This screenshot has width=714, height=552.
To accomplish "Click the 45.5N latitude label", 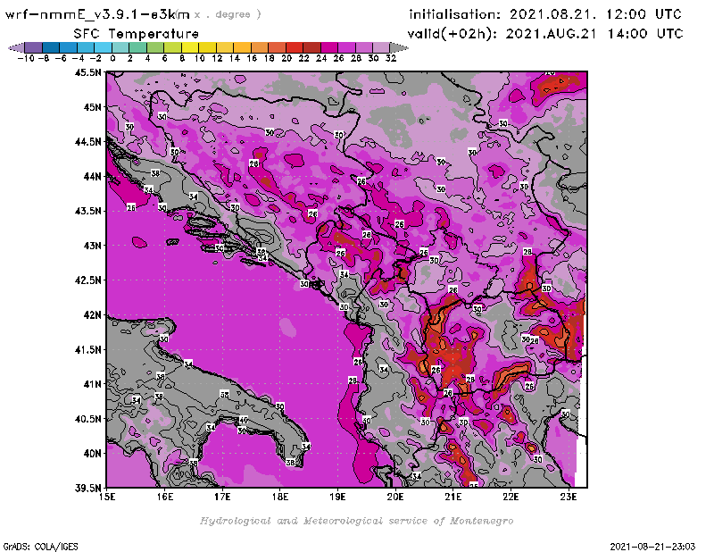I will click(x=87, y=72).
